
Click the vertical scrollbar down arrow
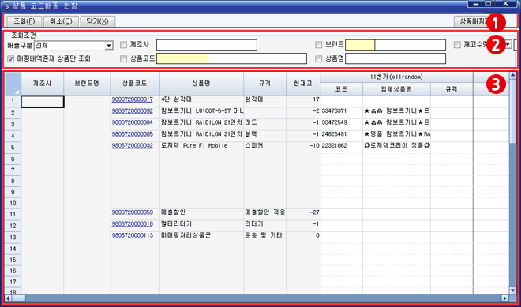point(512,290)
